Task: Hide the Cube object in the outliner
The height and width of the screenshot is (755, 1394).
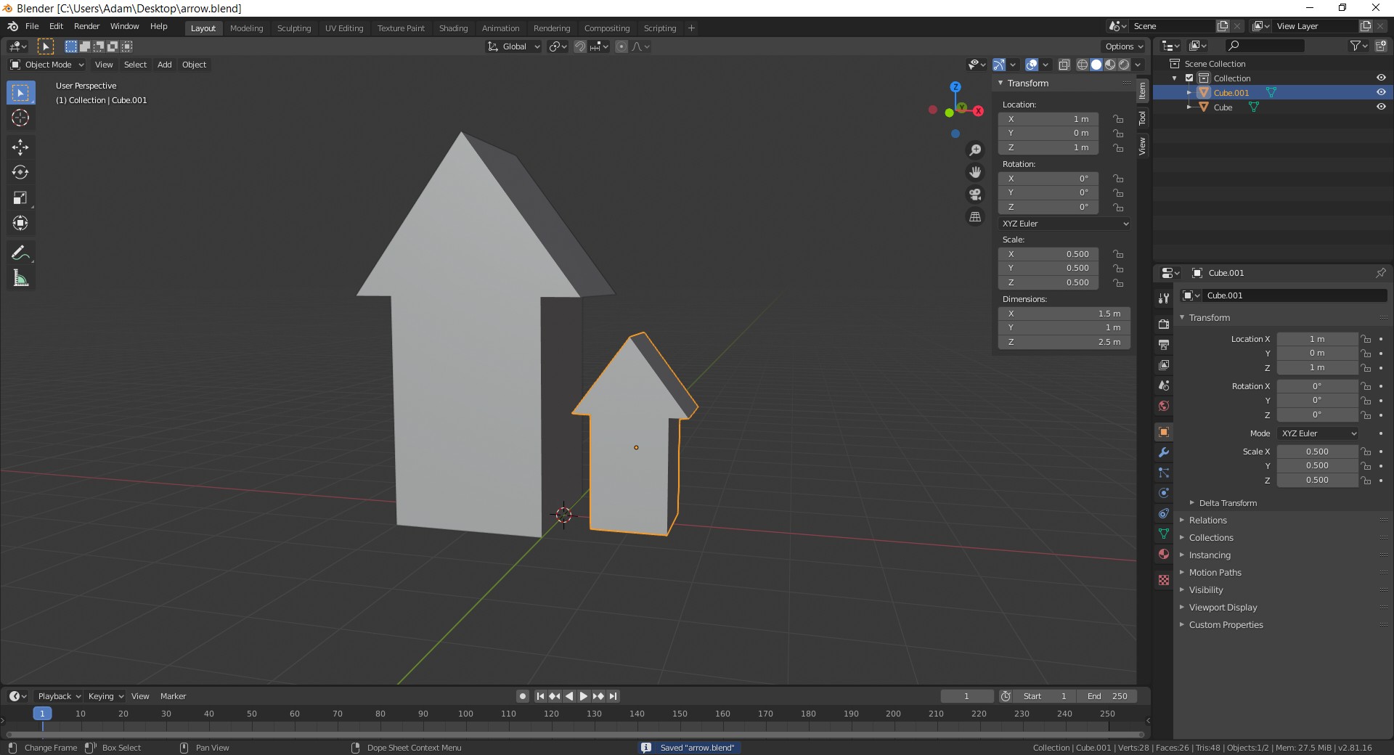Action: click(x=1382, y=107)
